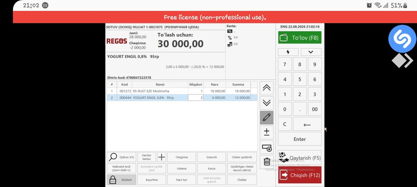417x187 pixels.
Task: Select the Kod column header
Action: 124,84
